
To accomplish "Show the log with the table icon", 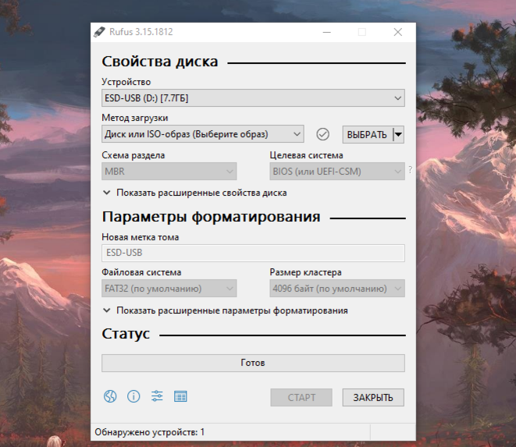I will pyautogui.click(x=180, y=396).
